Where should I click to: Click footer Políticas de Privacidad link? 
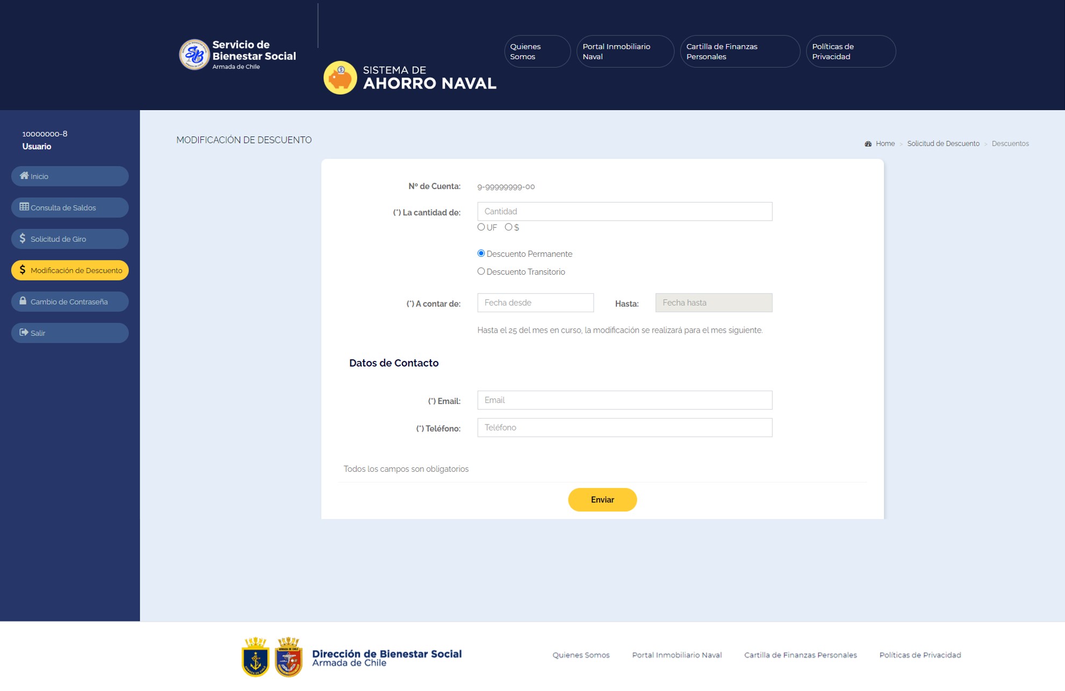click(920, 655)
